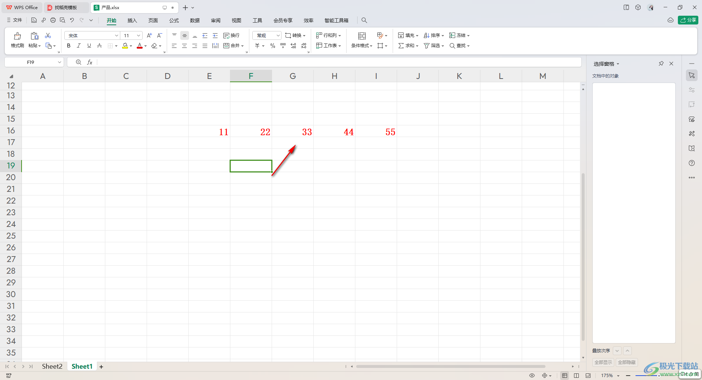Click the undo icon
This screenshot has height=380, width=702.
(x=72, y=20)
